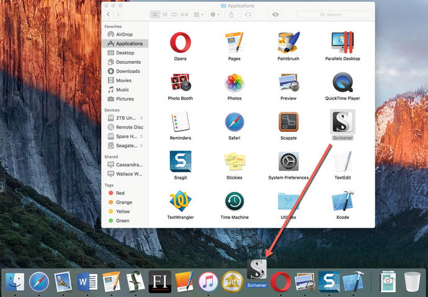Open the Trash in the Dock
428x297 pixels.
[412, 282]
